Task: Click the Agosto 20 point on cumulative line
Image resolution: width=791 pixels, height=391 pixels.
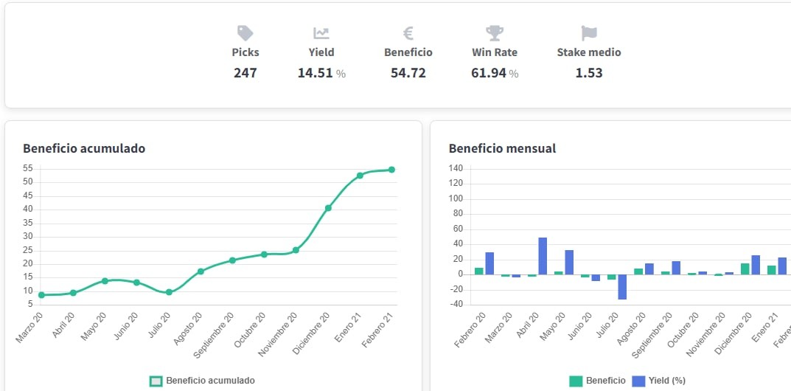Action: pos(201,271)
